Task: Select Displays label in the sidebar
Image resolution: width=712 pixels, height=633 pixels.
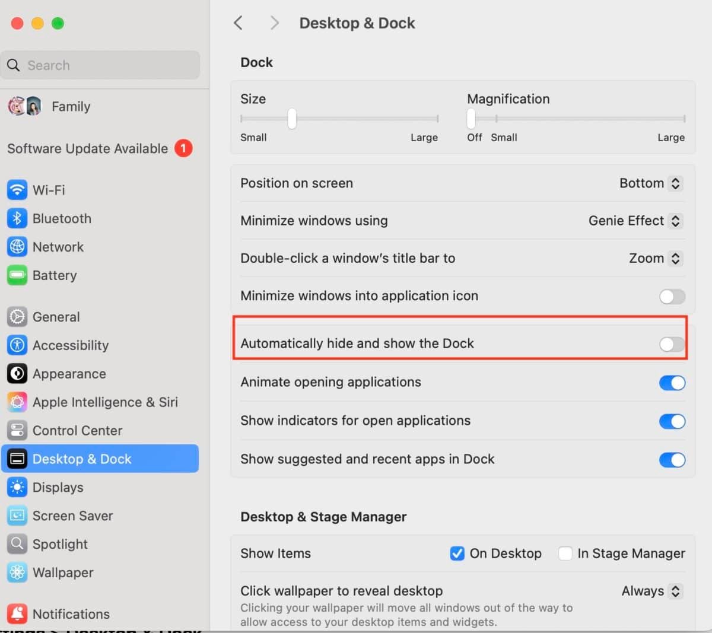Action: click(x=58, y=488)
